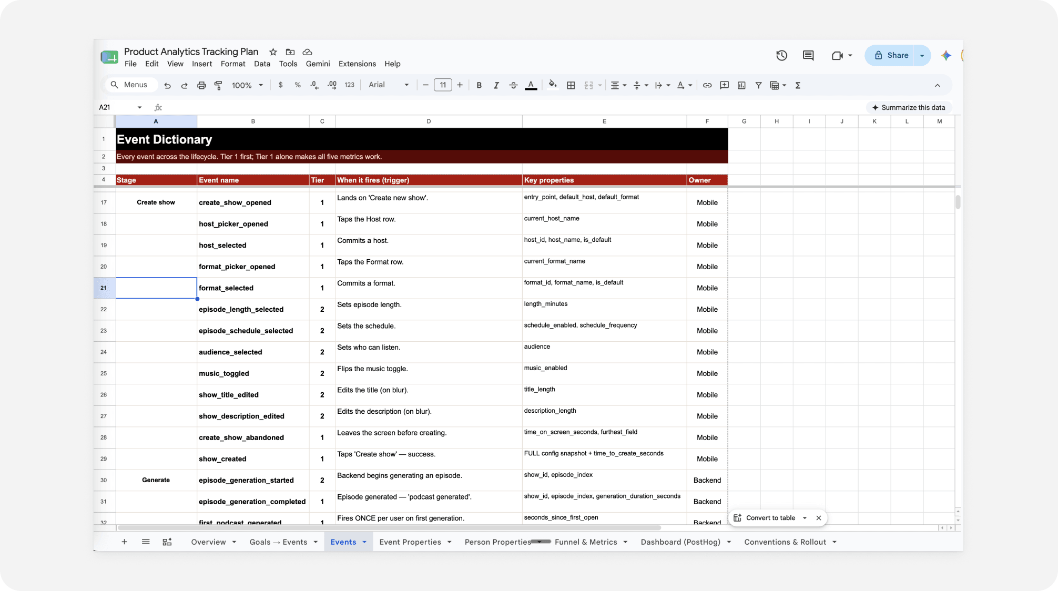Star the document title
Image resolution: width=1058 pixels, height=591 pixels.
273,52
